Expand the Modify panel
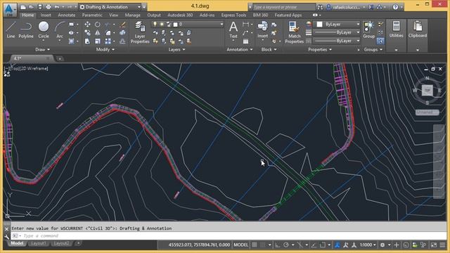450x253 pixels. pyautogui.click(x=105, y=49)
